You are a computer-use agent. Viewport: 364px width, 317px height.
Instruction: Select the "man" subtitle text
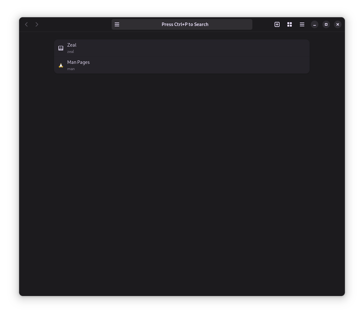point(71,69)
